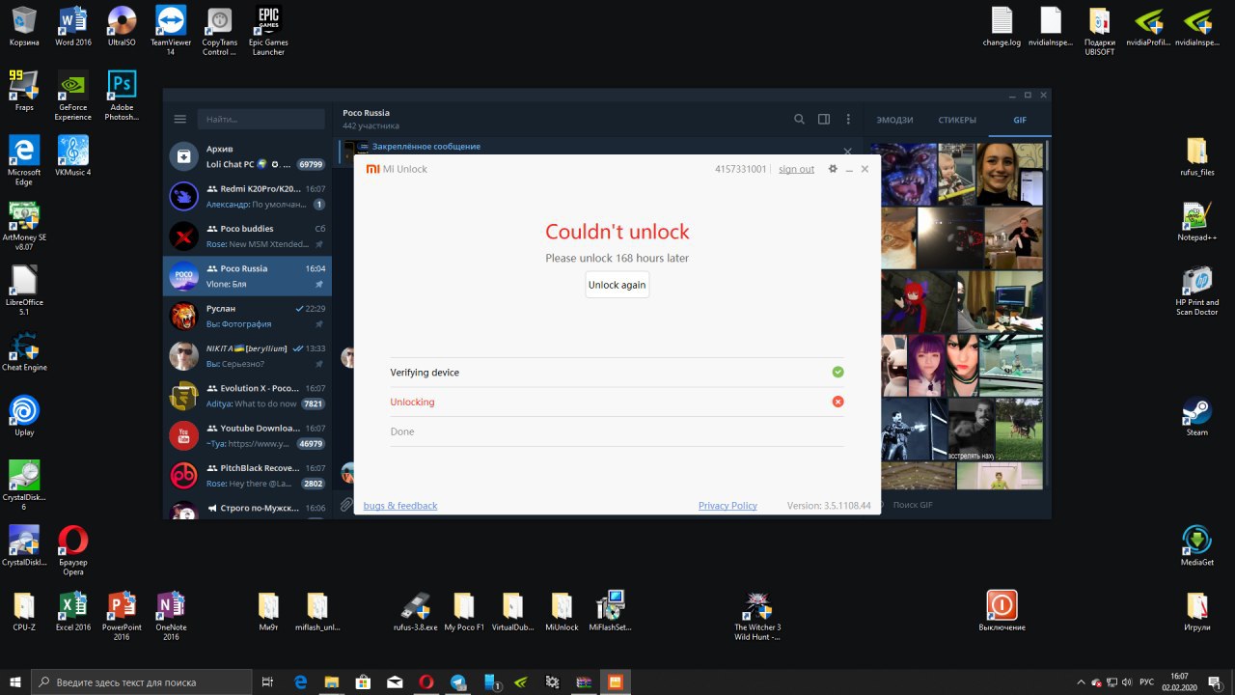Open Fraps desktop shortcut

click(24, 91)
